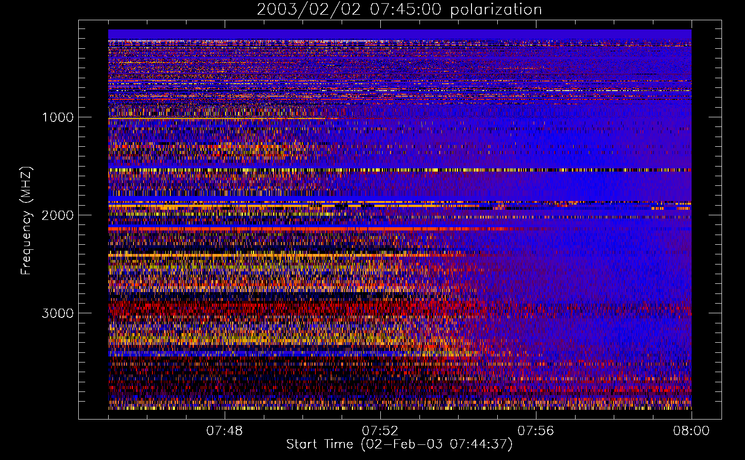Click the 2000 frequency tick label
Image resolution: width=745 pixels, height=460 pixels.
pyautogui.click(x=58, y=215)
